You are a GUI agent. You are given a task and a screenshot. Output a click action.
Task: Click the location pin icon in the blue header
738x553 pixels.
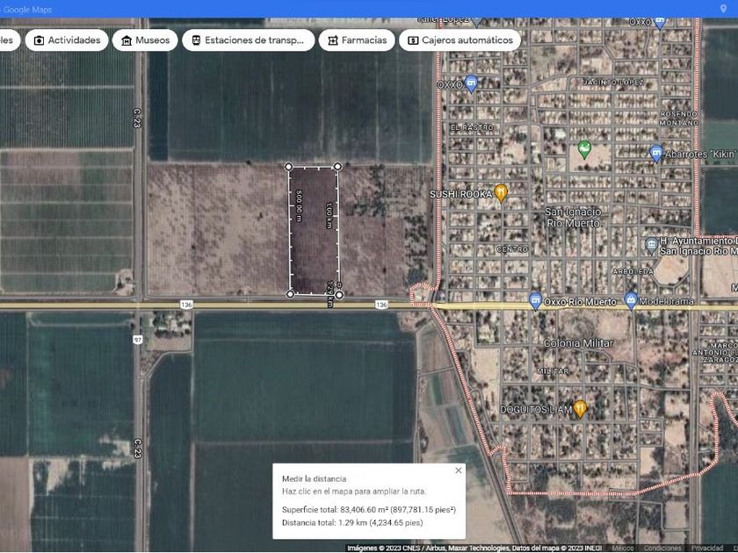pyautogui.click(x=723, y=9)
